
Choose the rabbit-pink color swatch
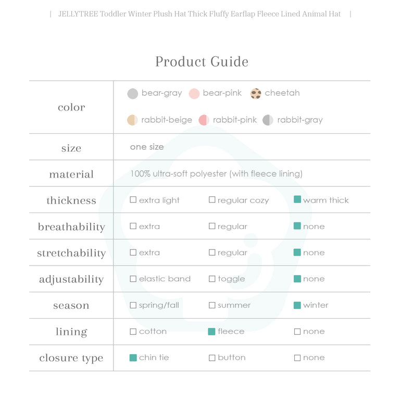204,120
